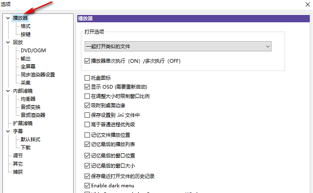Image resolution: width=313 pixels, height=193 pixels.
Task: Open the 均衡器 settings page
Action: tap(28, 99)
